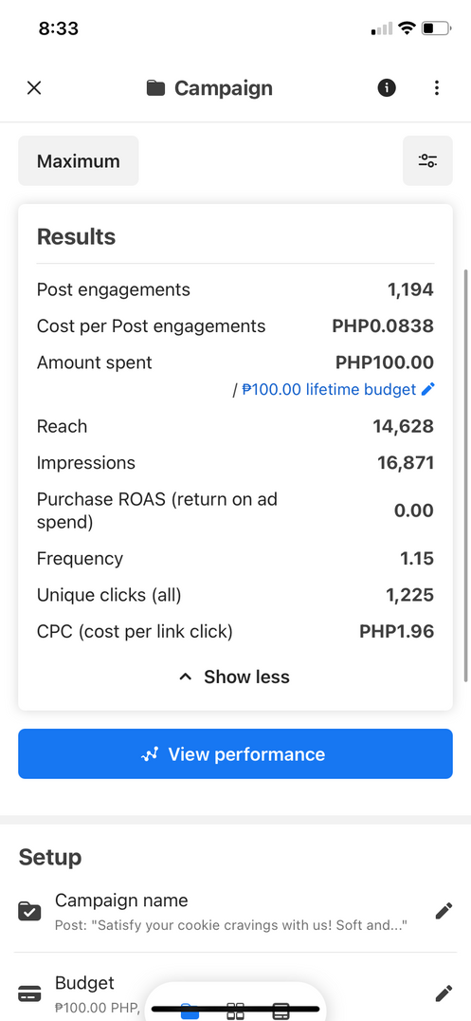This screenshot has width=471, height=1021.
Task: Close the Campaign screen with X icon
Action: 34,88
